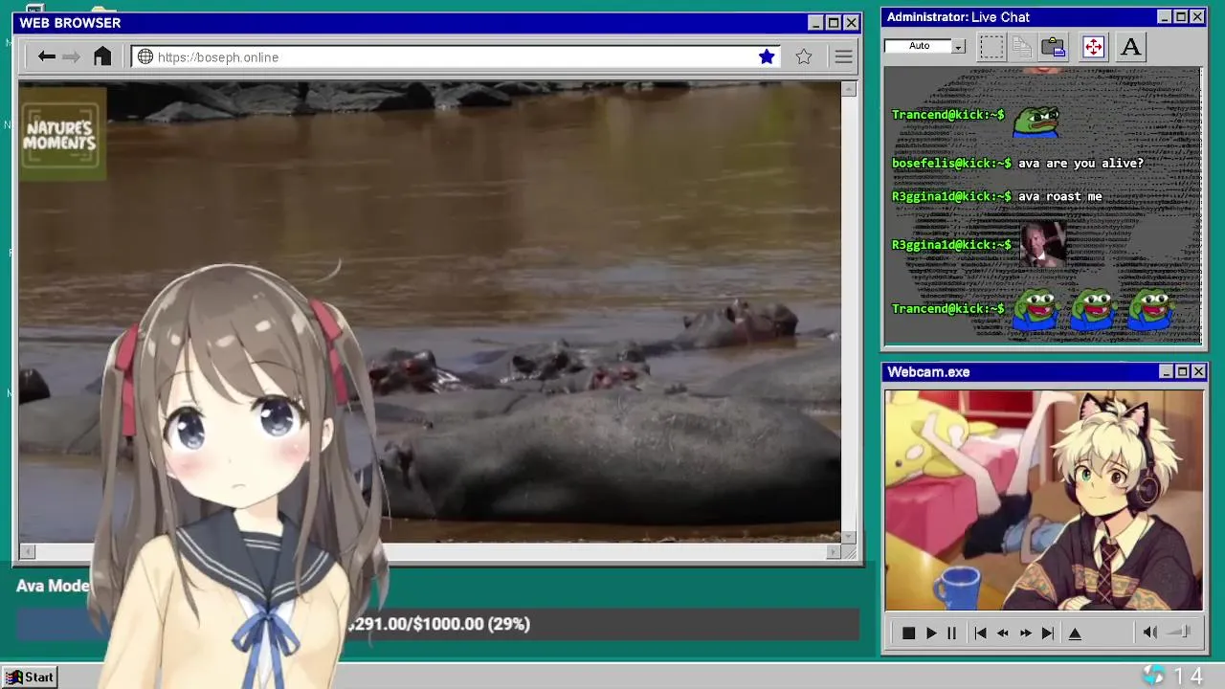
Task: Click the outlined favorites star icon
Action: point(804,56)
